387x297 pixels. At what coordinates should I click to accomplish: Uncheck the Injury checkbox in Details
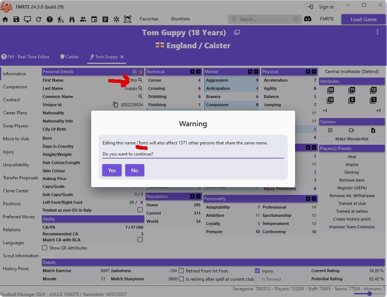pos(257,270)
